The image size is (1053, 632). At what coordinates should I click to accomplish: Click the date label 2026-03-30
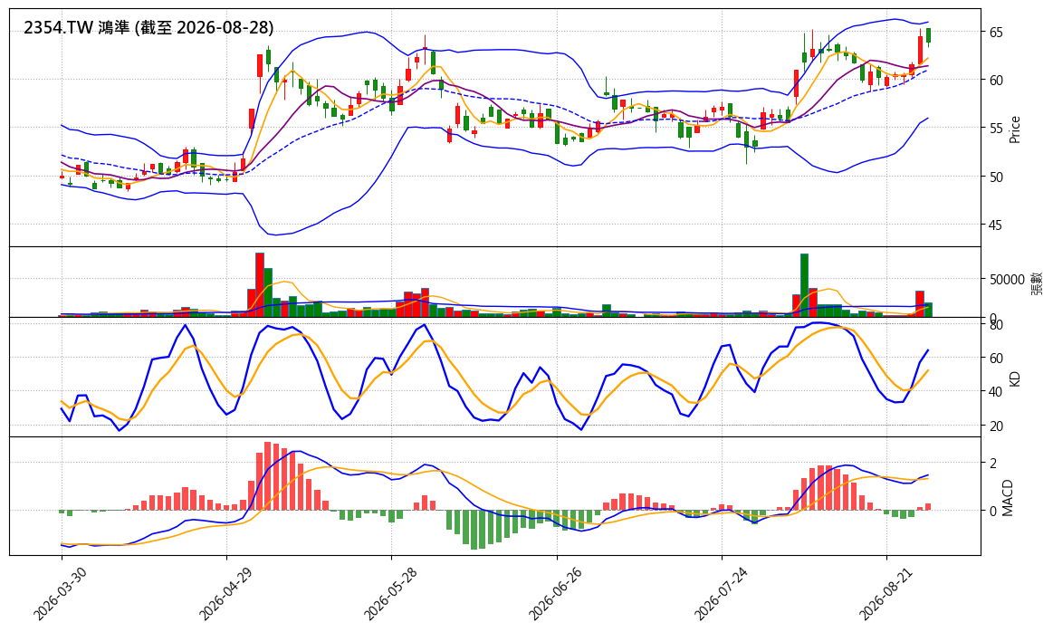pos(59,592)
